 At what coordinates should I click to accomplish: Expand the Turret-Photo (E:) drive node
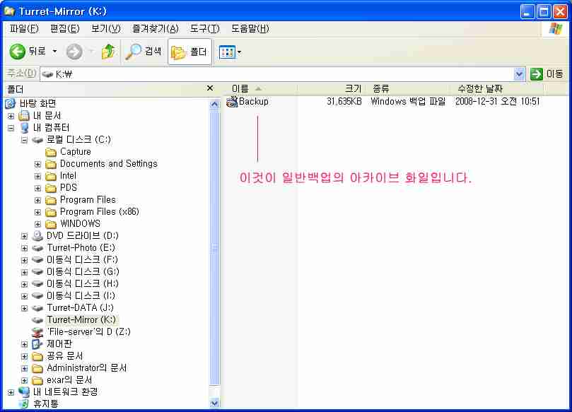point(24,248)
